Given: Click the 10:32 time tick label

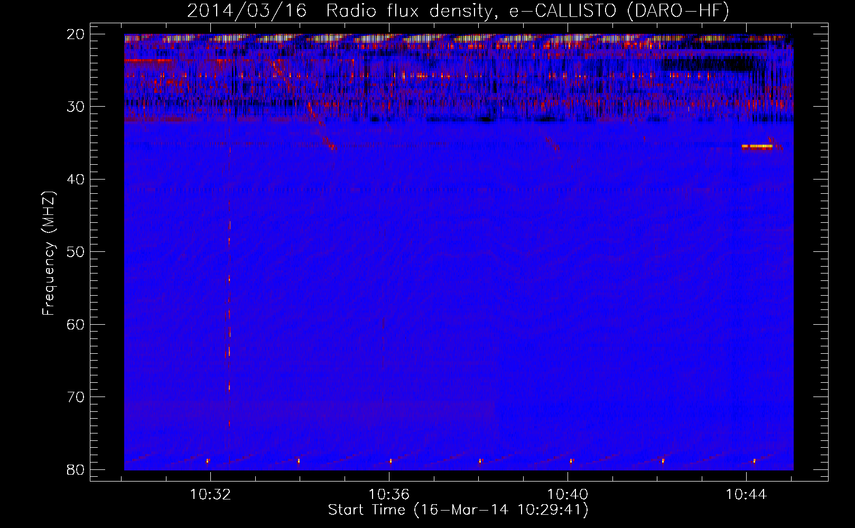Looking at the screenshot, I should 210,495.
